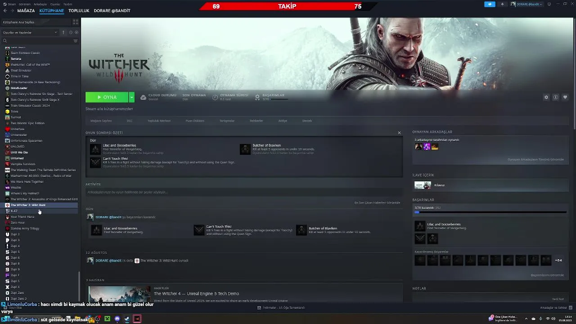
Task: Open the Topluluk Merkezi tab
Action: point(159,121)
